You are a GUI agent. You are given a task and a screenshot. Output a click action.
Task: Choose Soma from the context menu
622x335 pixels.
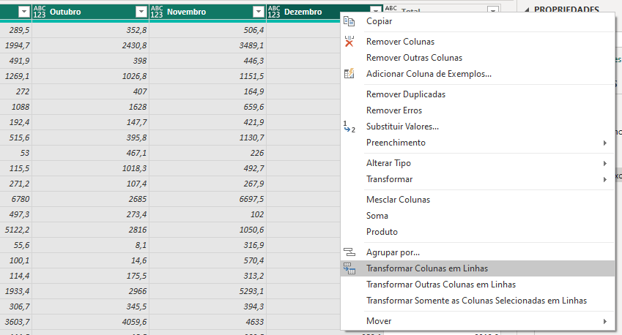(478, 216)
